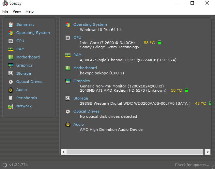Open the File menu
The image size is (215, 169).
[5, 11]
